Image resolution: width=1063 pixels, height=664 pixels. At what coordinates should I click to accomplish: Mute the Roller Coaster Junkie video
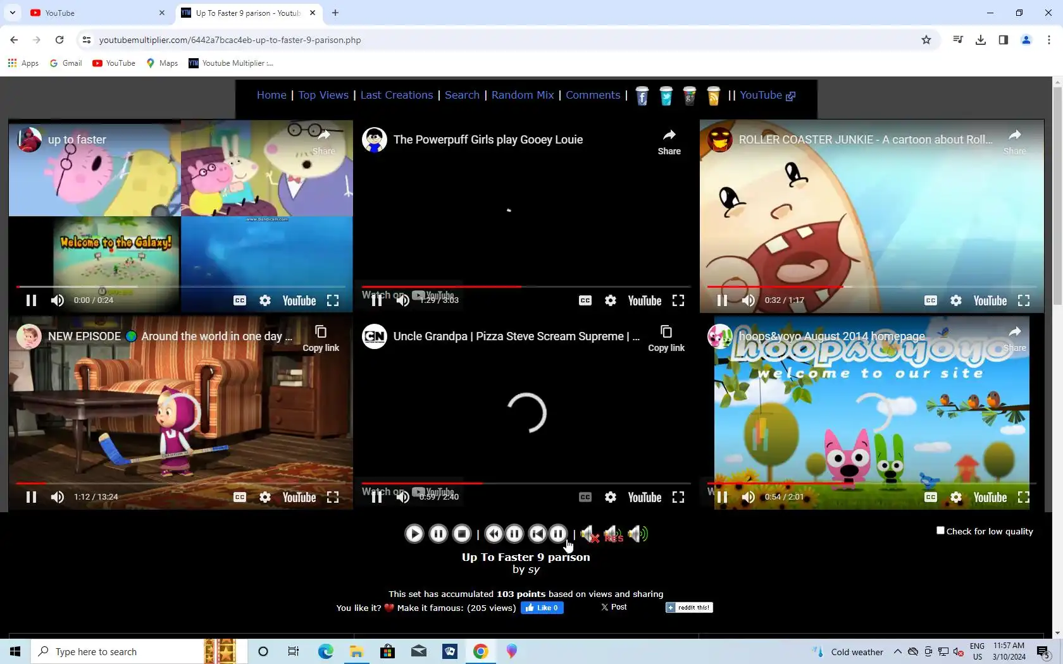pos(749,300)
